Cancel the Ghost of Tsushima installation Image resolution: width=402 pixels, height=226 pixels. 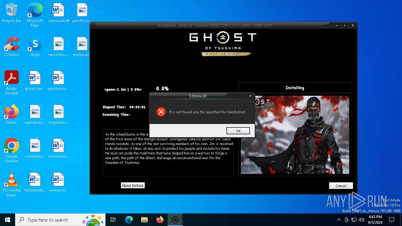coord(341,186)
